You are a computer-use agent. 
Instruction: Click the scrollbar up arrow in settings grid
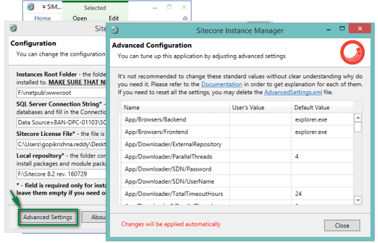point(358,118)
